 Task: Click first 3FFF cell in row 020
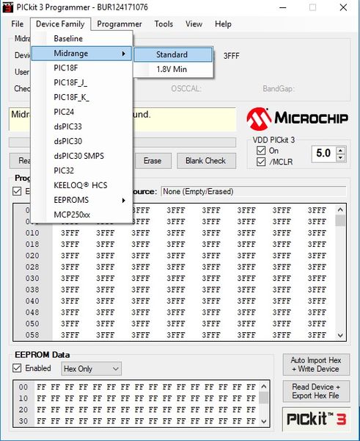[70, 256]
